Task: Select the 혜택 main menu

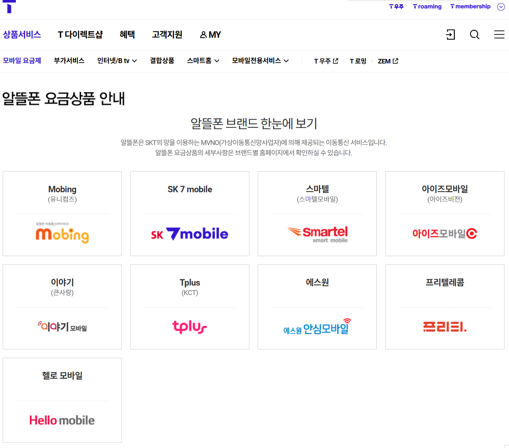Action: tap(127, 34)
